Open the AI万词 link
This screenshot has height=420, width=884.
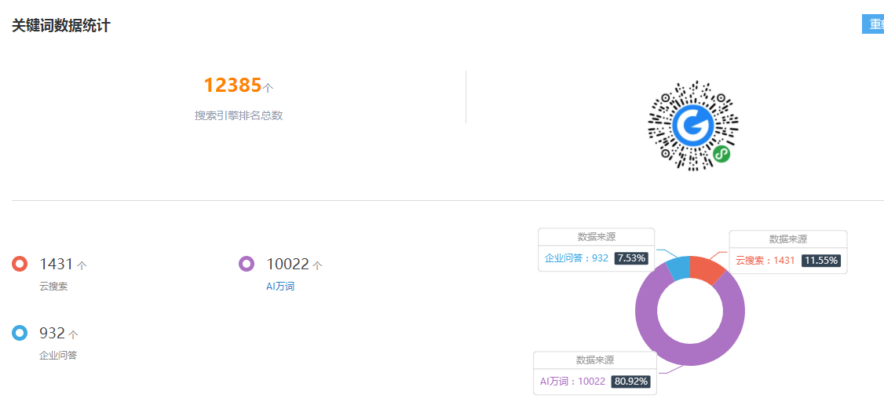(280, 287)
